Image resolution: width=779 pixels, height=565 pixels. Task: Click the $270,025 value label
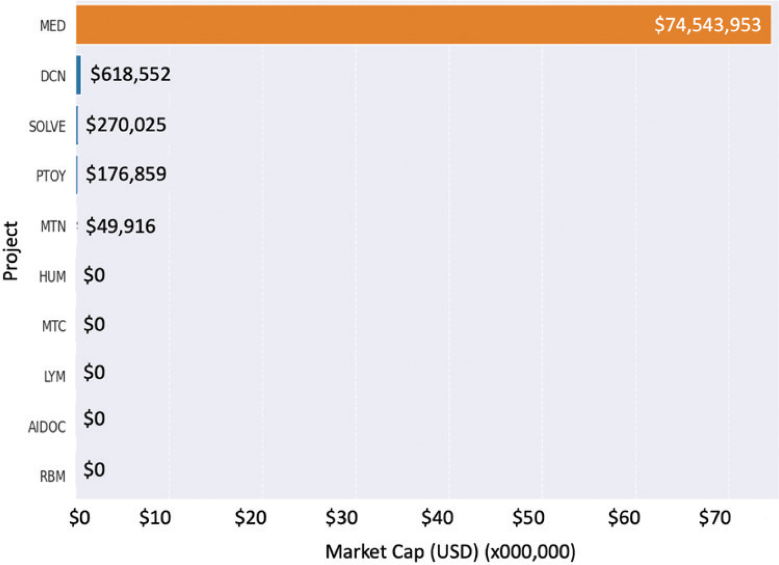click(126, 125)
